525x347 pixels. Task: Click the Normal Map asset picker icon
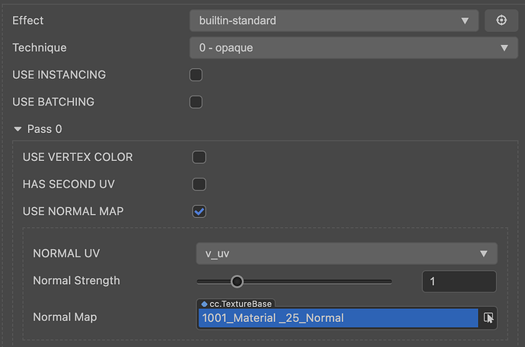tap(488, 317)
